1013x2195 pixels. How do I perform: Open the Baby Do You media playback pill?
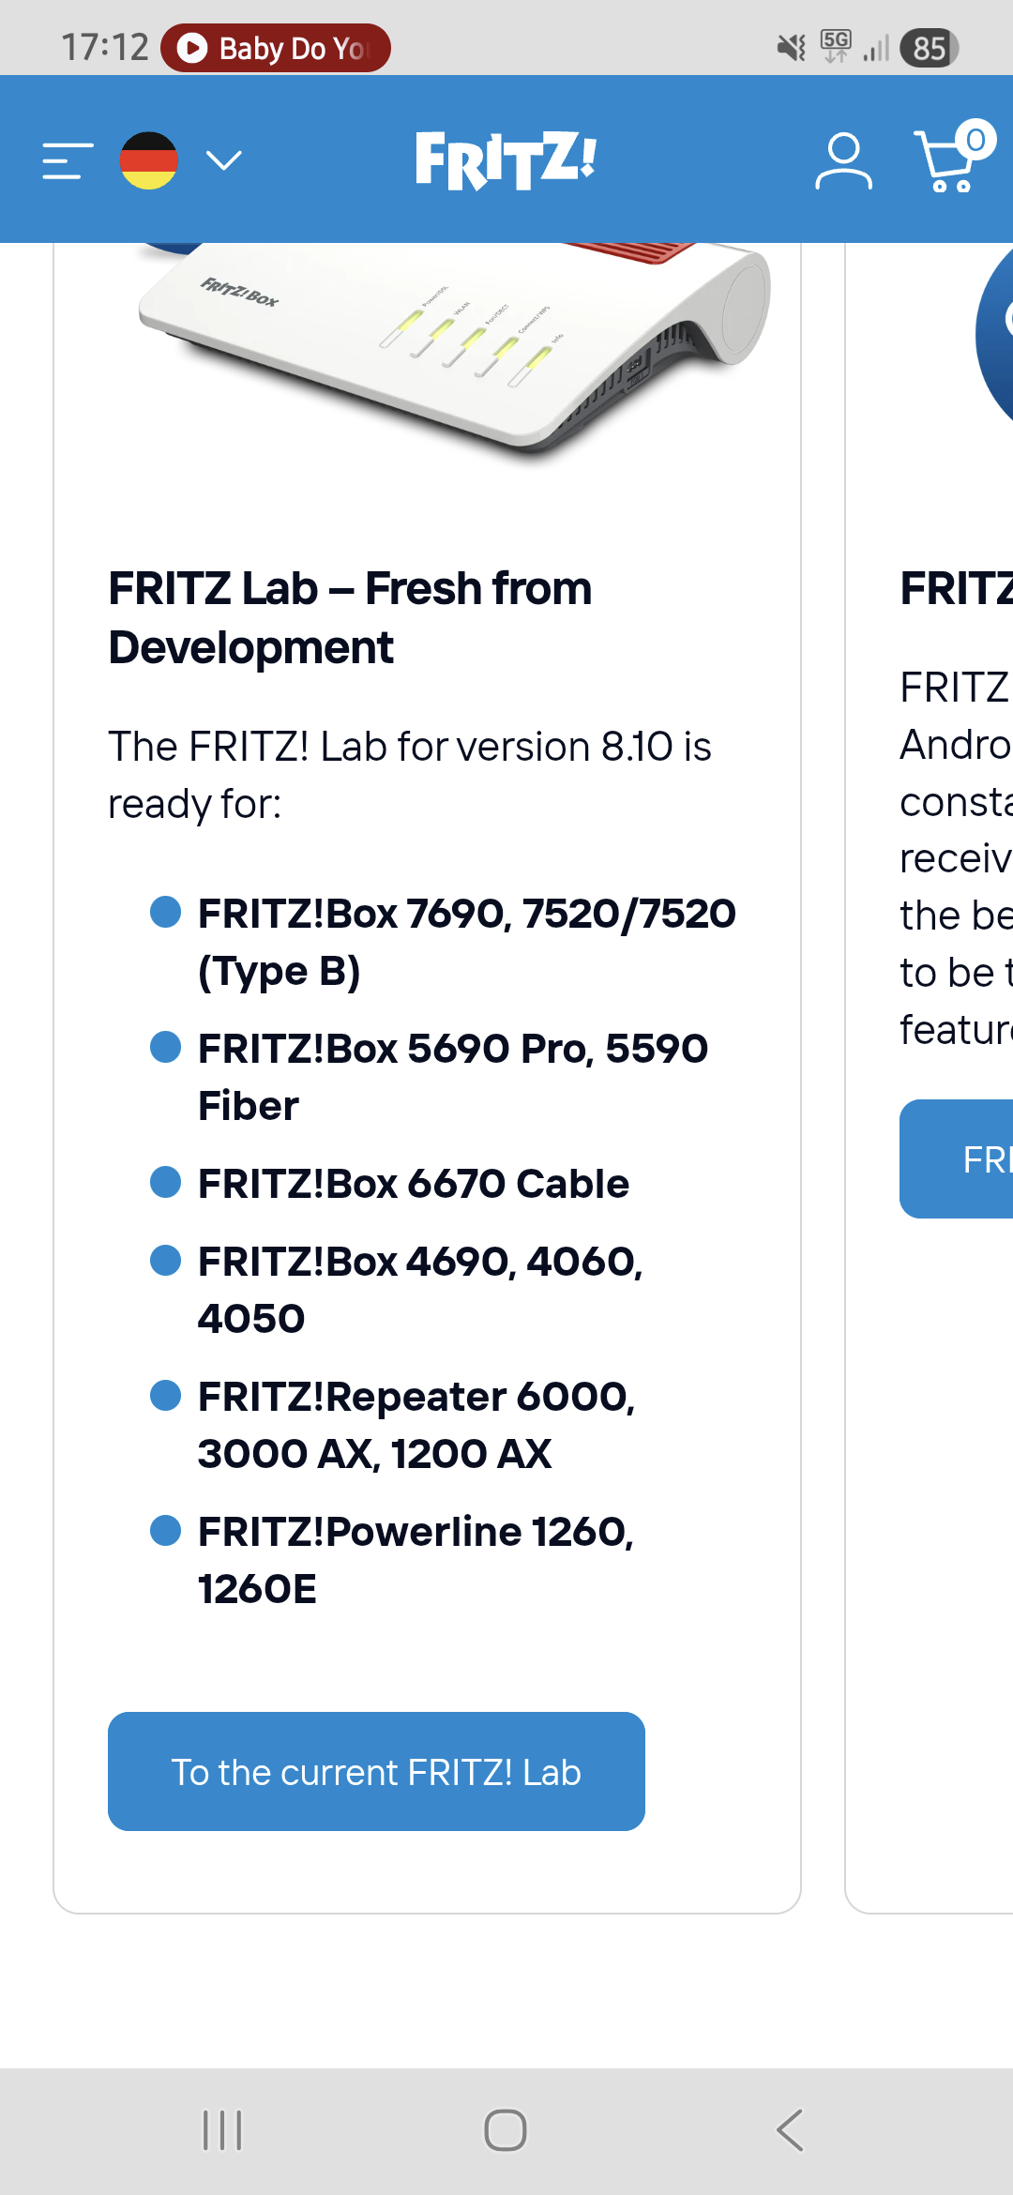point(276,48)
